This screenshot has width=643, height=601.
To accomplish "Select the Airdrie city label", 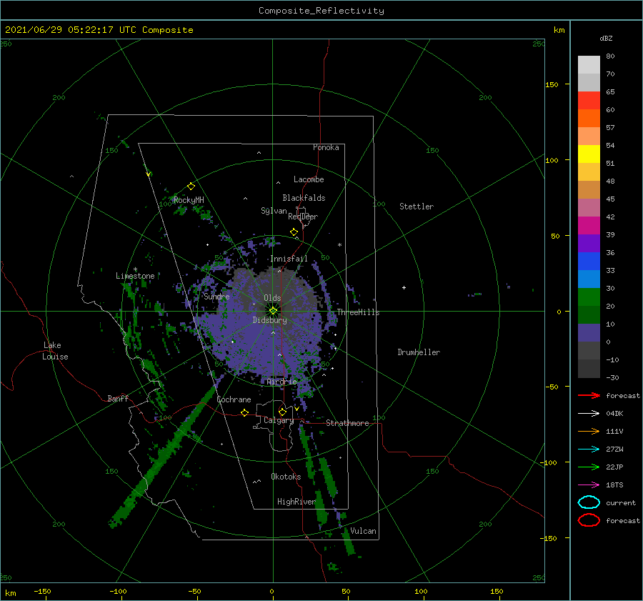I will [x=281, y=382].
